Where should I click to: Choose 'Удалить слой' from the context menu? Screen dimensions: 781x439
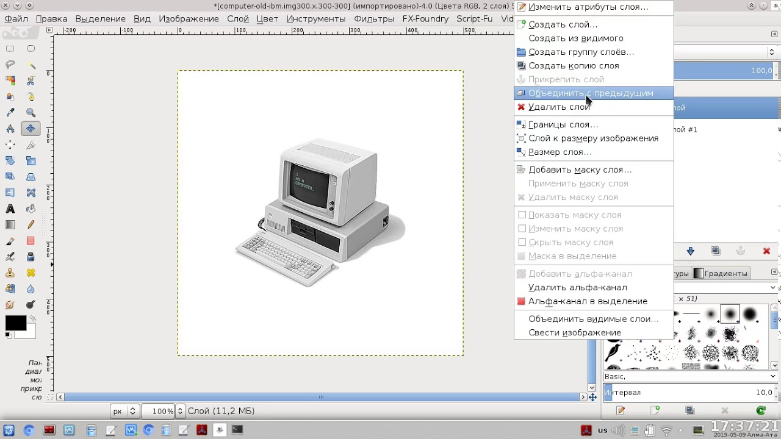pyautogui.click(x=594, y=107)
